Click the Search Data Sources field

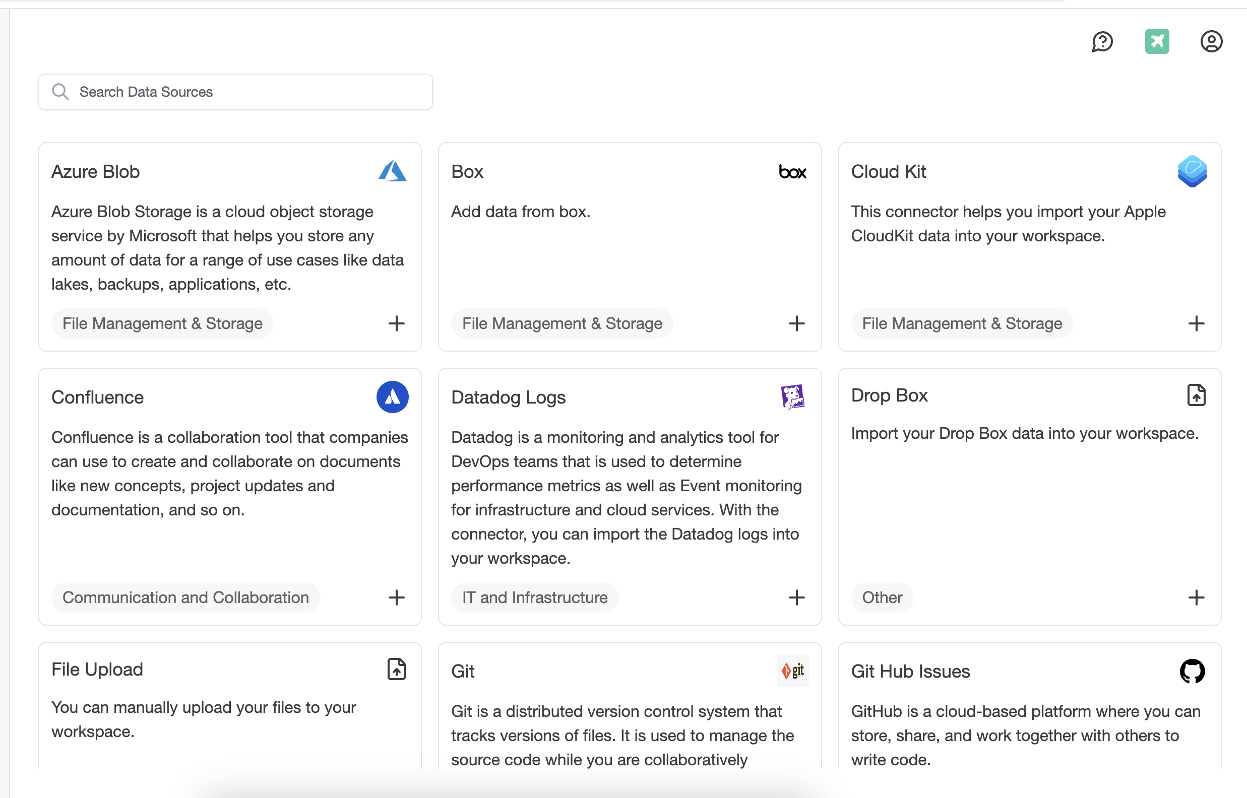(235, 92)
